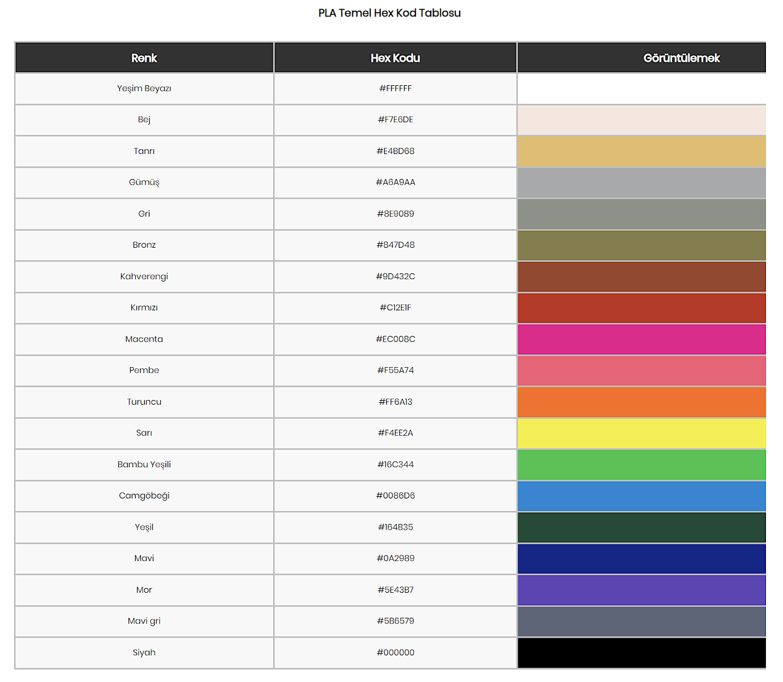Select the Turuncu orange color swatch
Viewport: 783px width, 682px height.
coord(641,402)
